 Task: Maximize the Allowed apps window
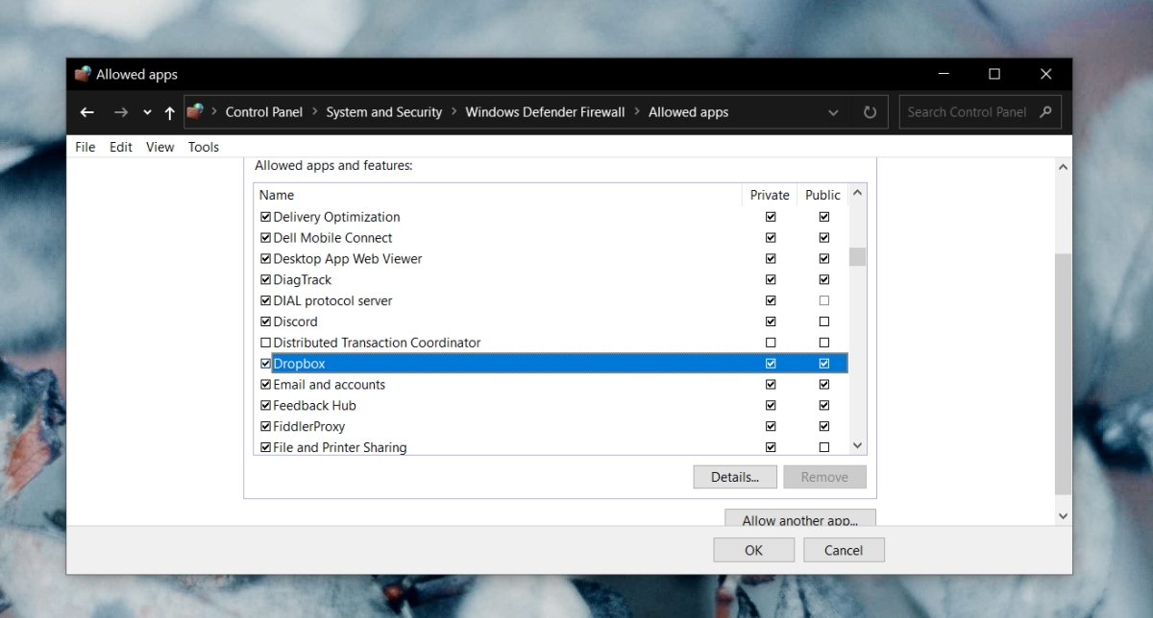tap(994, 74)
